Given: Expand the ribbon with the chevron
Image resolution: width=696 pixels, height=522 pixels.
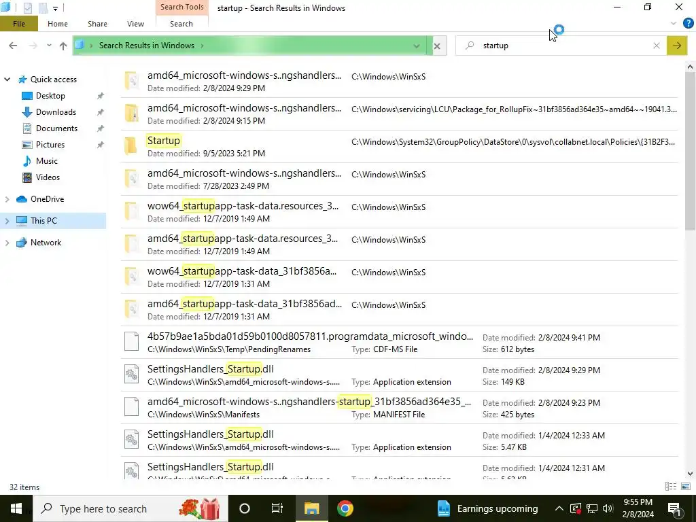Looking at the screenshot, I should pyautogui.click(x=674, y=23).
